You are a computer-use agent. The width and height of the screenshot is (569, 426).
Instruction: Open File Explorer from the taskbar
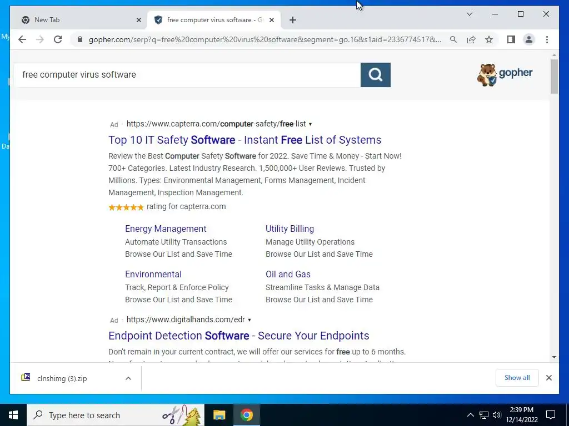click(219, 415)
